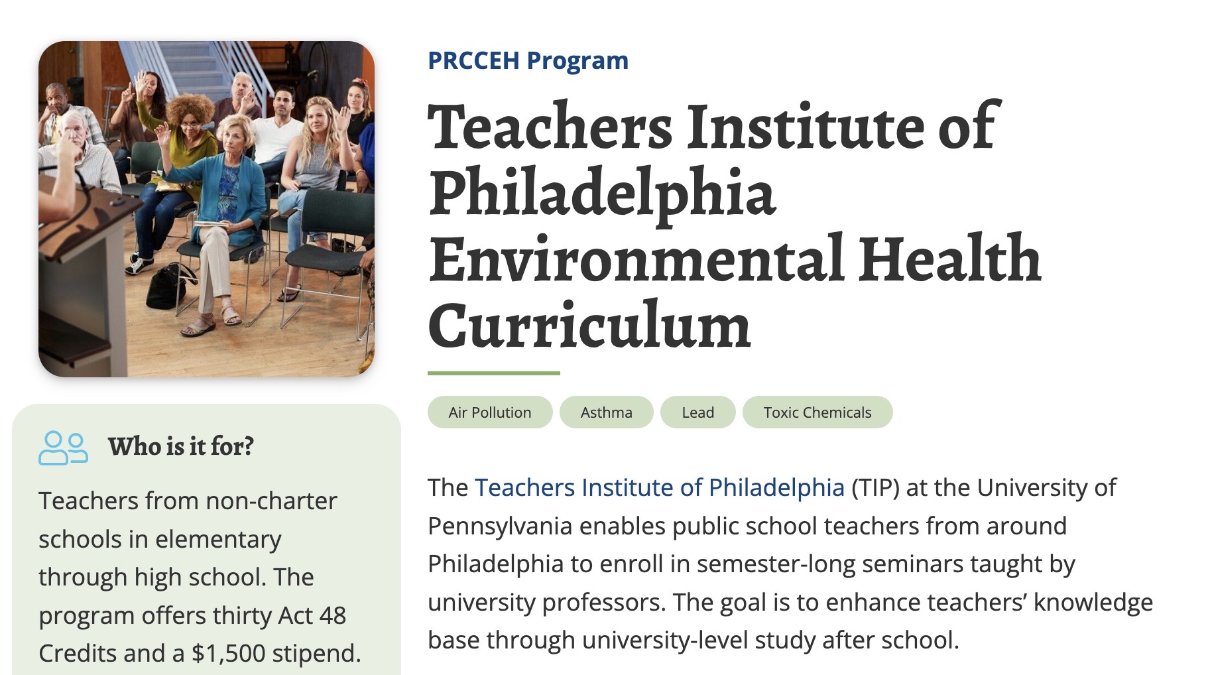Screen dimensions: 1208x675
Task: Click the Who is it for? heading
Action: pyautogui.click(x=181, y=447)
